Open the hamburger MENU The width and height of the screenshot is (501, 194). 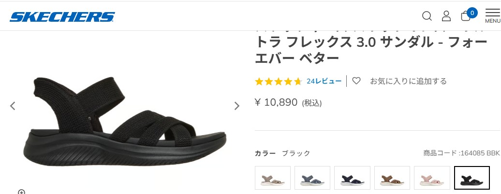click(492, 15)
